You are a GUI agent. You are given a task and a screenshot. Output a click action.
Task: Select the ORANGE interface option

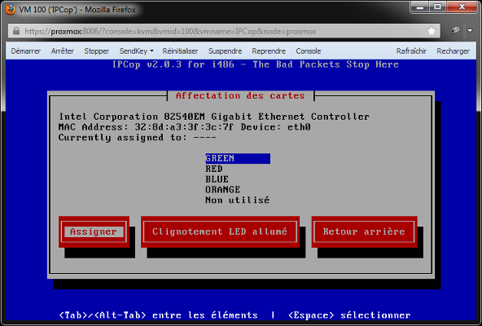[223, 190]
